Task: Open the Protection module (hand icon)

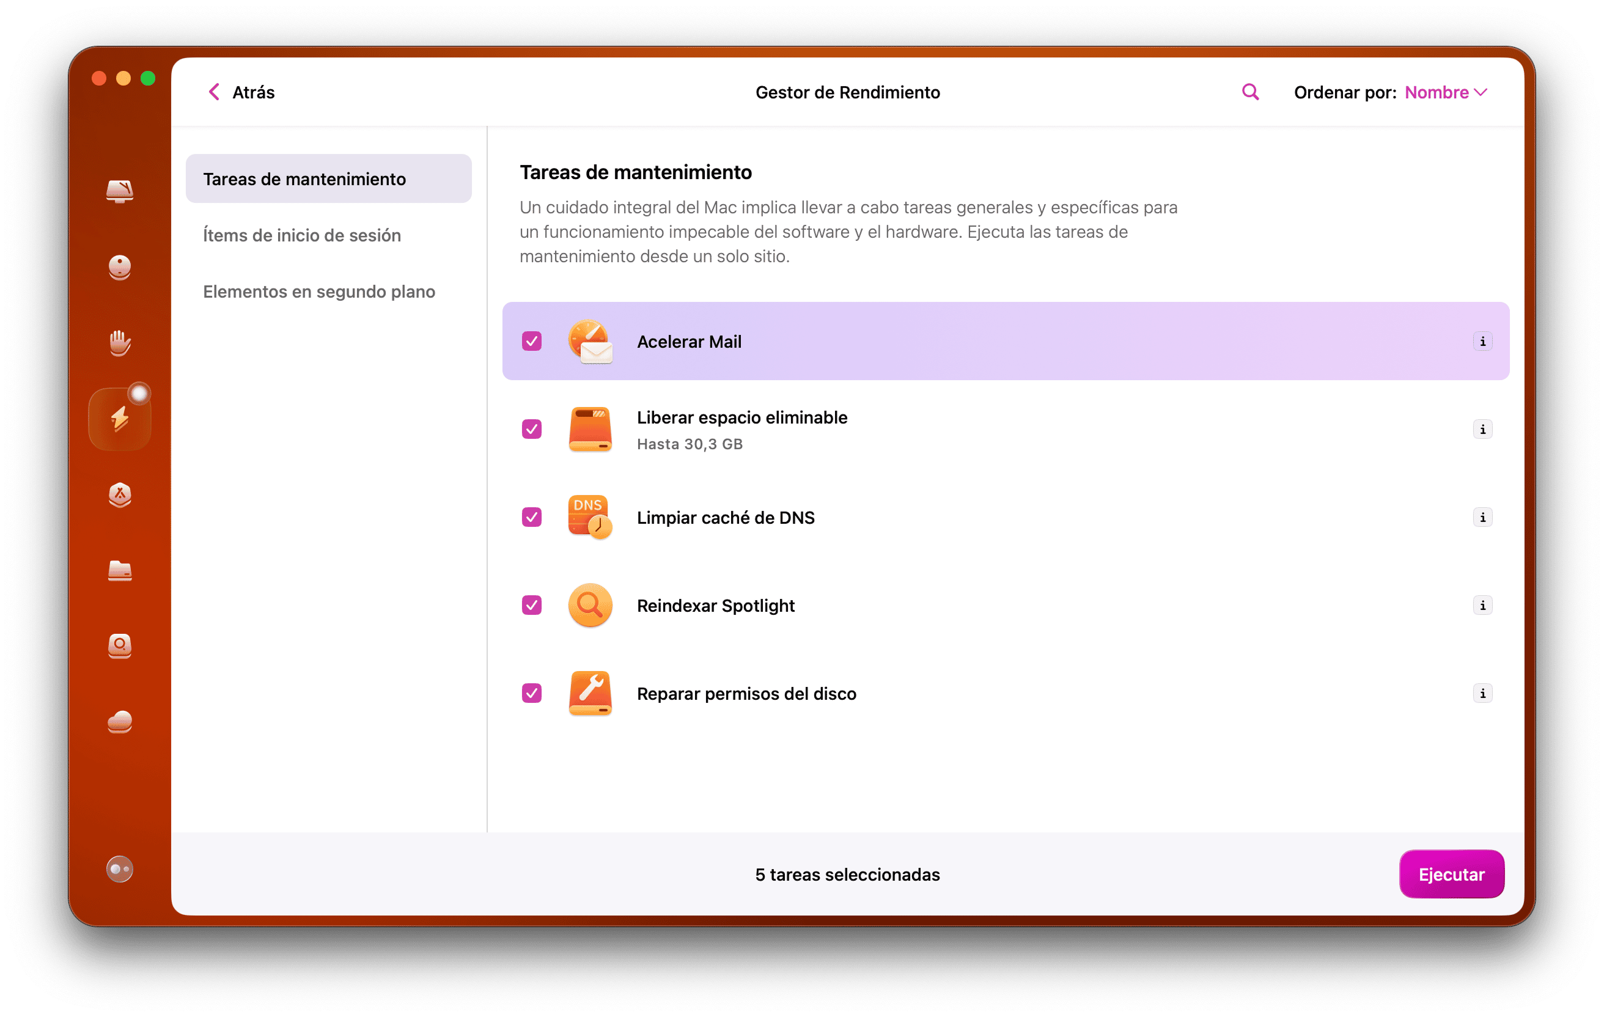Action: tap(119, 342)
